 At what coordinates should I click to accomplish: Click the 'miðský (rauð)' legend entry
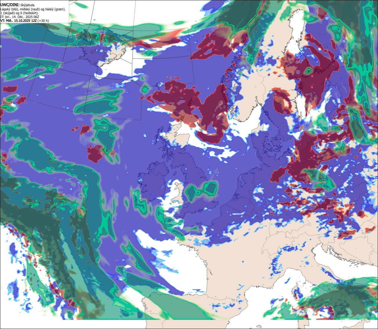pos(30,9)
